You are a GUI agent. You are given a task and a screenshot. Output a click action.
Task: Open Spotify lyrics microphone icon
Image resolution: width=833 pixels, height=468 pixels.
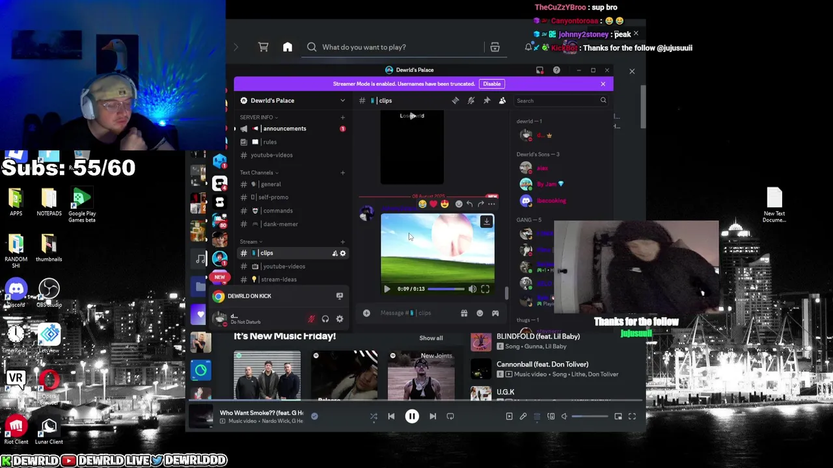click(523, 417)
